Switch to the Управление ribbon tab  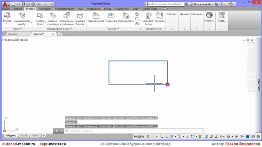[93, 9]
